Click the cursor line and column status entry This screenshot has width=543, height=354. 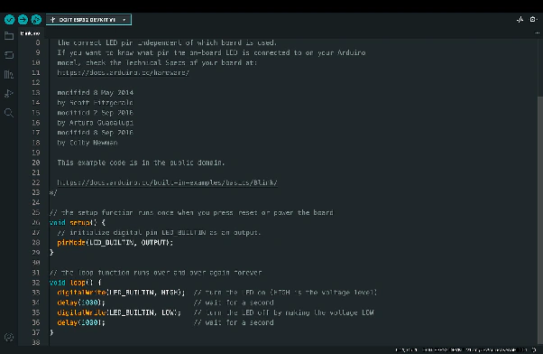pyautogui.click(x=406, y=349)
